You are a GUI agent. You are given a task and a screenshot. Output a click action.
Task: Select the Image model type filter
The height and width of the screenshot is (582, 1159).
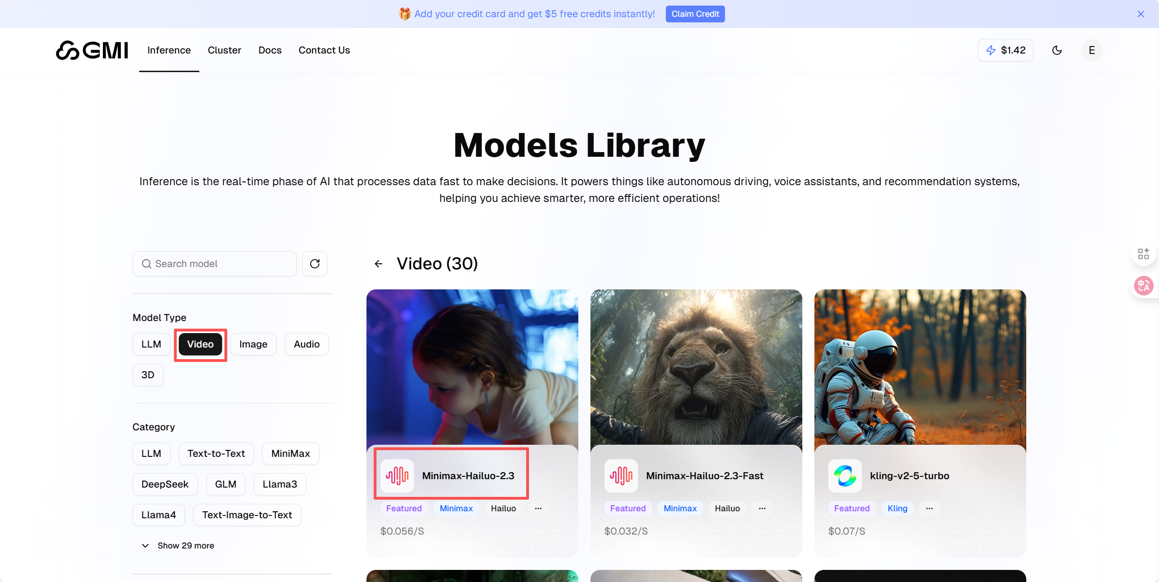tap(253, 344)
